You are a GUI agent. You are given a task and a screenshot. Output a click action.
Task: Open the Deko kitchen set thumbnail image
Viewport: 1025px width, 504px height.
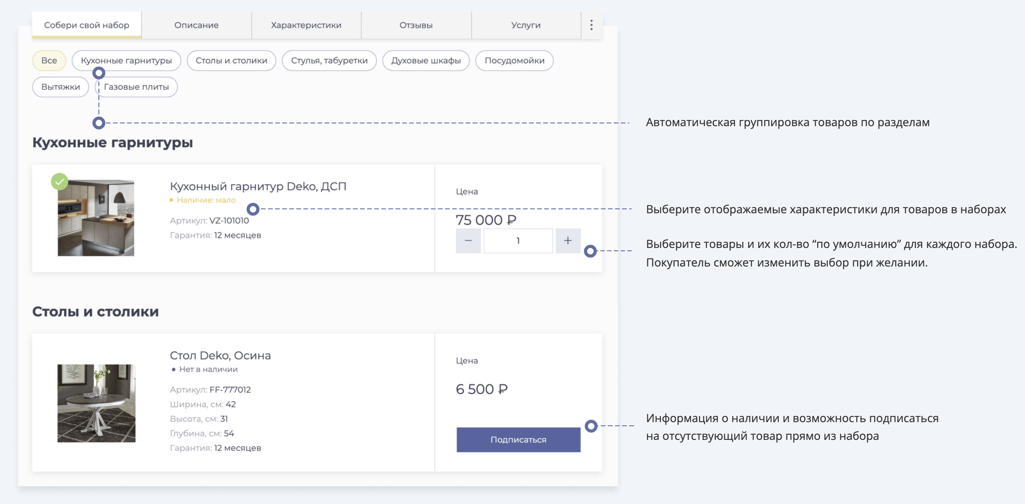pyautogui.click(x=96, y=218)
